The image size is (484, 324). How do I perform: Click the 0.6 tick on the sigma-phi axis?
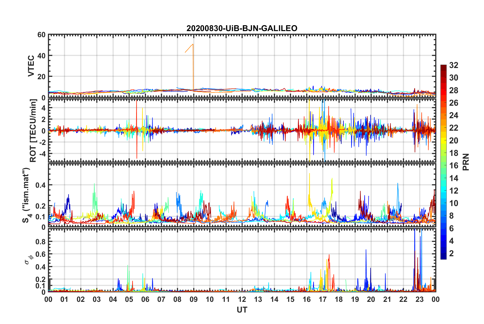(x=40, y=254)
